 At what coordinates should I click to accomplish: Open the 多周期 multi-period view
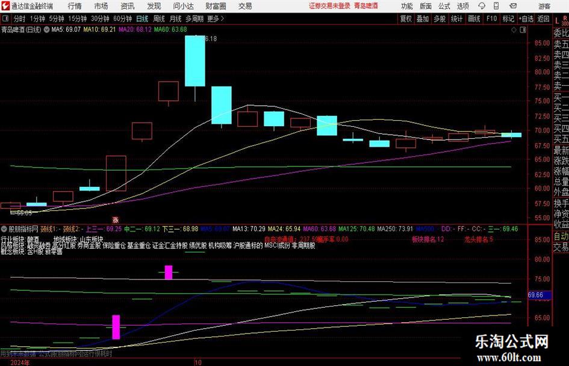pyautogui.click(x=194, y=19)
